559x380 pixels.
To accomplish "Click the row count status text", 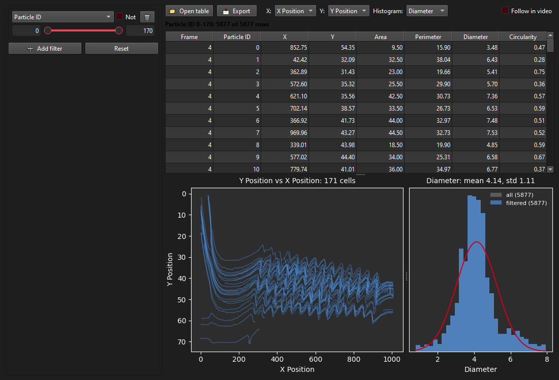I will click(217, 24).
